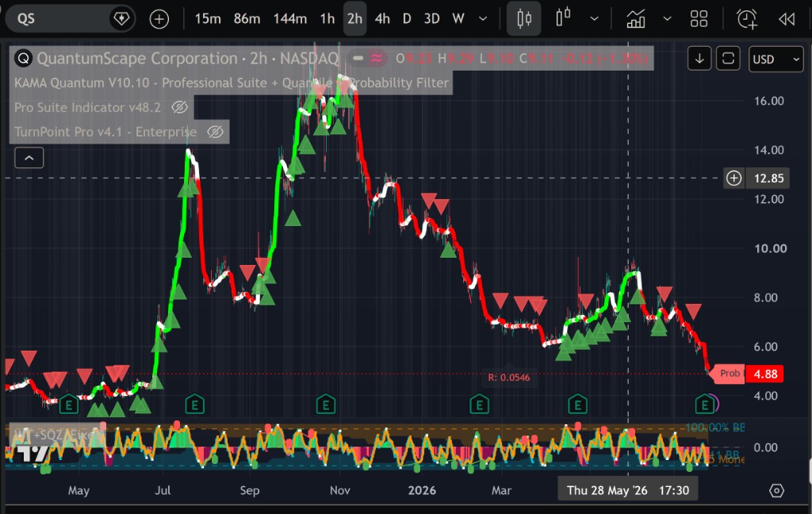Click the Prob label near 4.88
This screenshot has height=514, width=812.
[x=730, y=374]
